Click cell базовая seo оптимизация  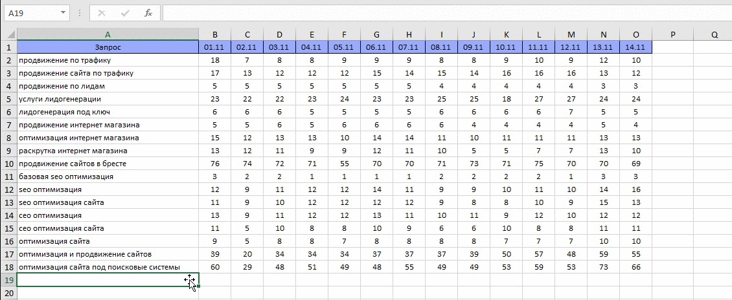point(108,177)
